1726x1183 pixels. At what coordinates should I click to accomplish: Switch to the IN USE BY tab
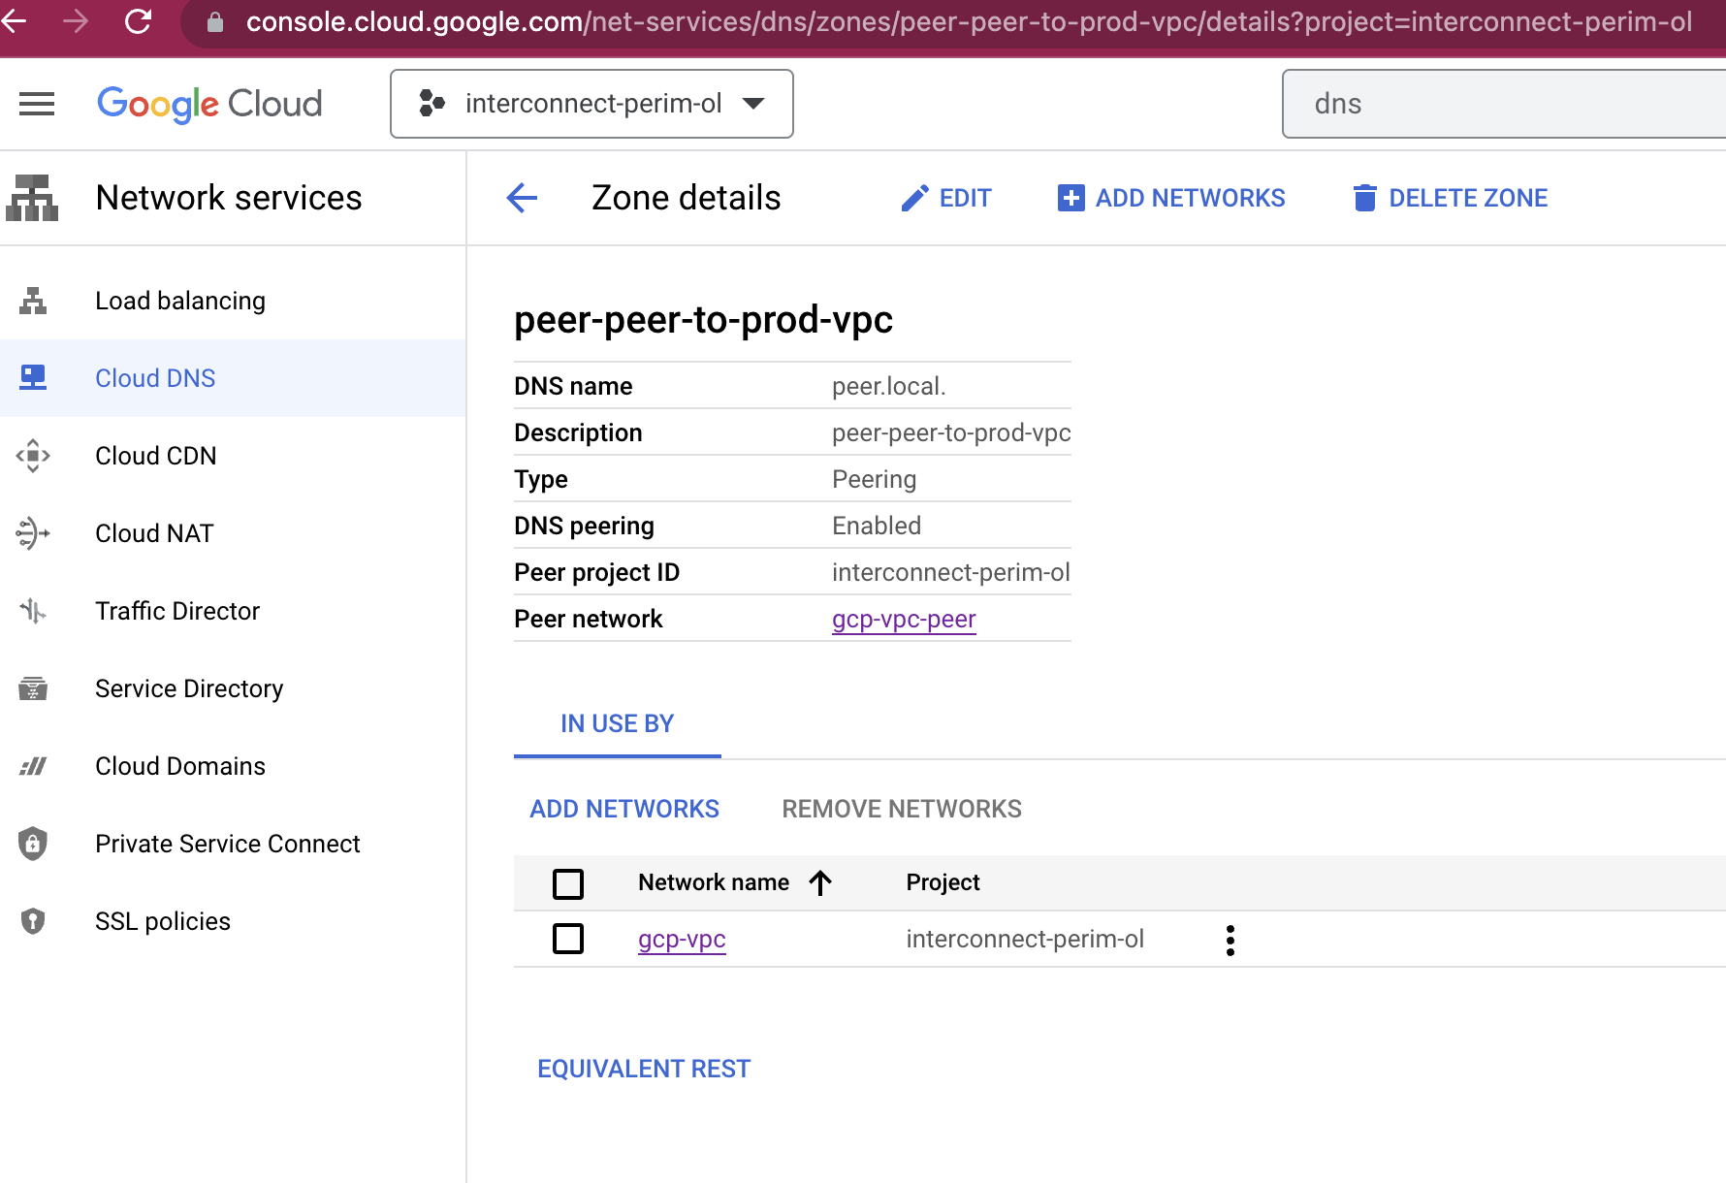(x=617, y=723)
